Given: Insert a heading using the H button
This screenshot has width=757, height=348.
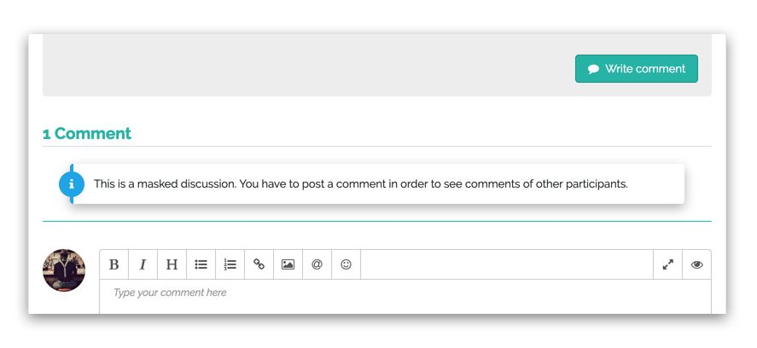Looking at the screenshot, I should coord(172,264).
